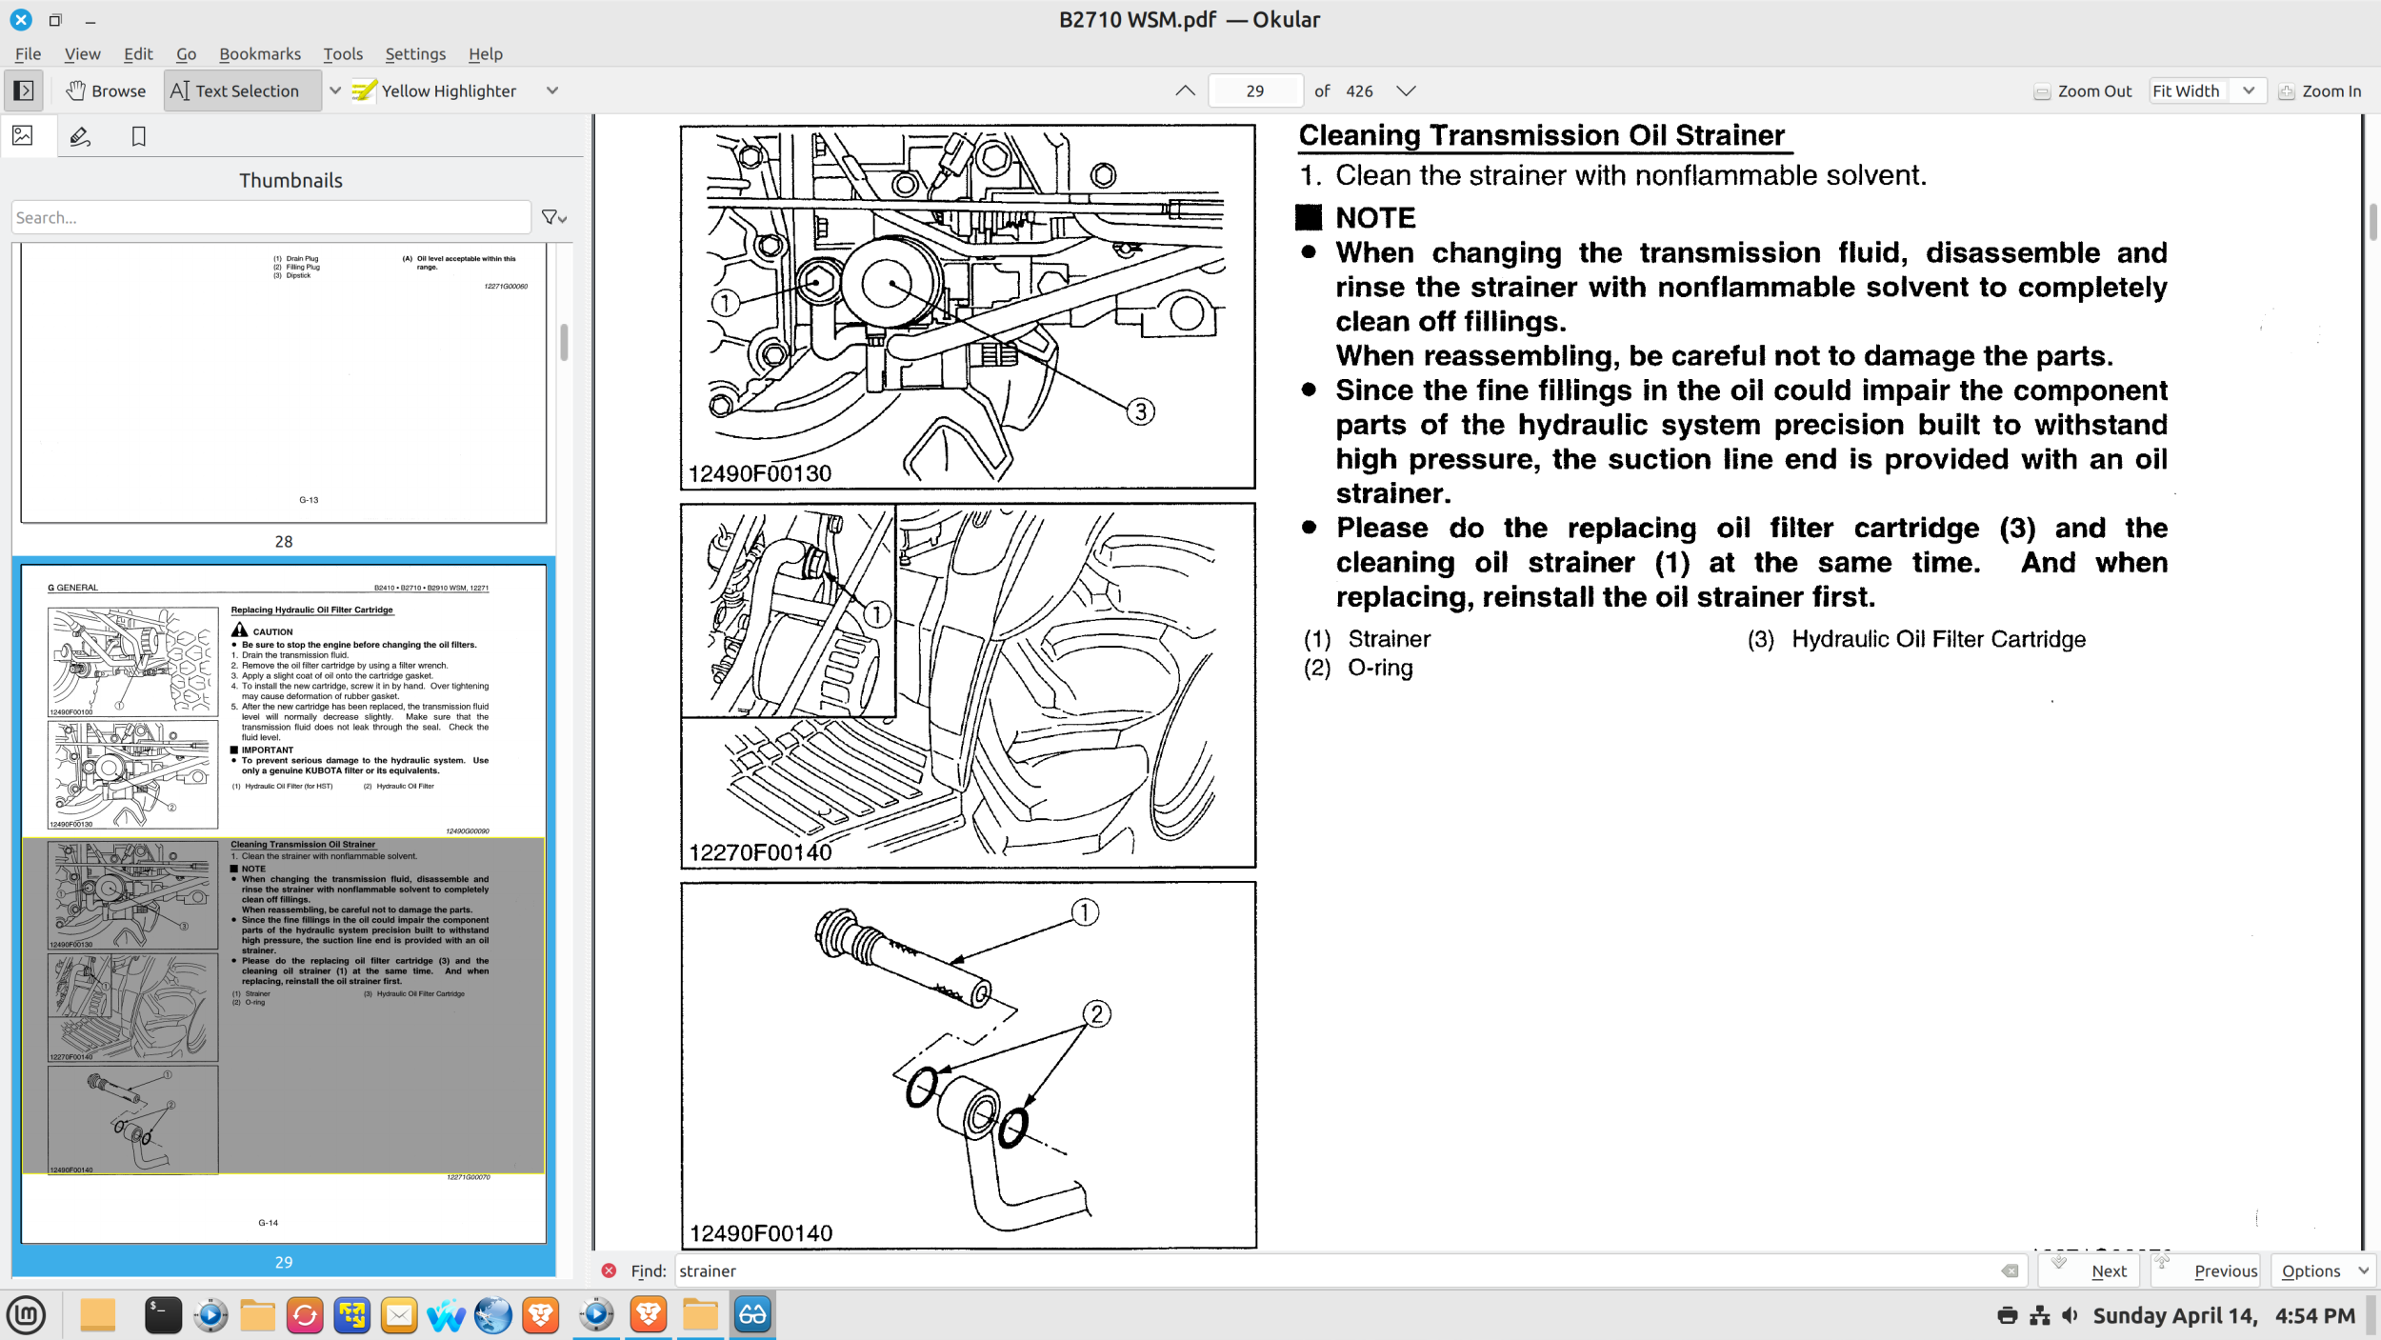Expand the Text Selection mode dropdown arrow
This screenshot has height=1340, width=2381.
pos(335,90)
